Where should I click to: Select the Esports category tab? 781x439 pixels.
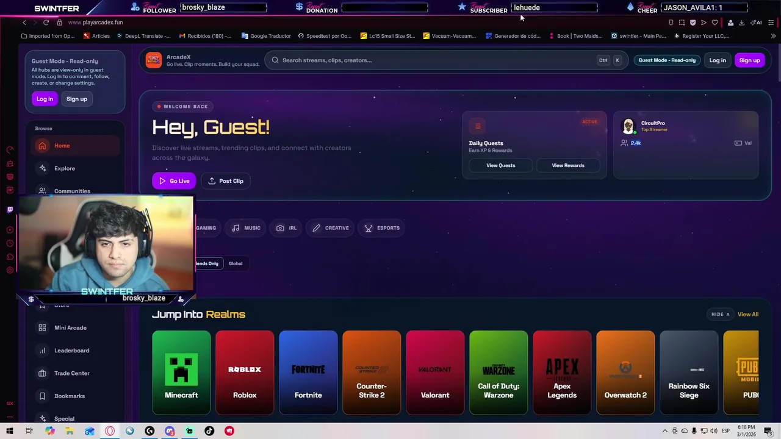pyautogui.click(x=382, y=228)
